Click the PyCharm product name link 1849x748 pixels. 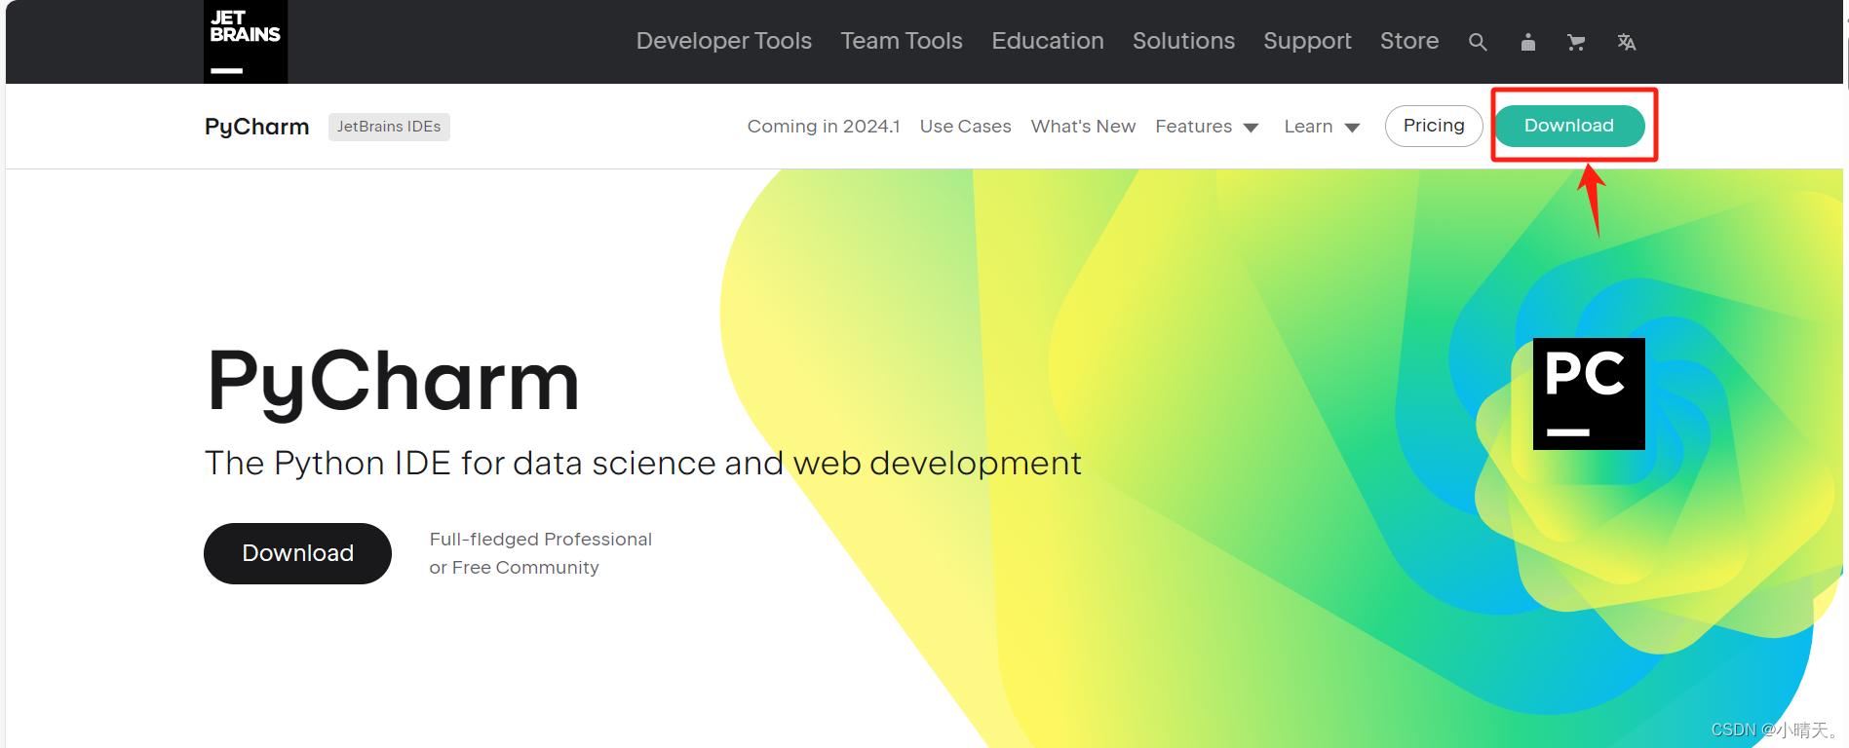257,127
